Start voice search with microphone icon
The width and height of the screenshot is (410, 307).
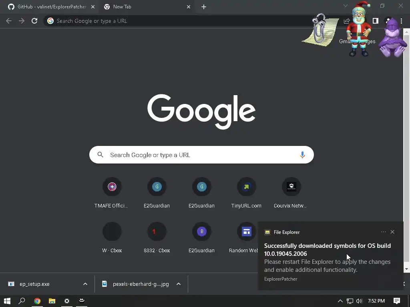(x=302, y=155)
